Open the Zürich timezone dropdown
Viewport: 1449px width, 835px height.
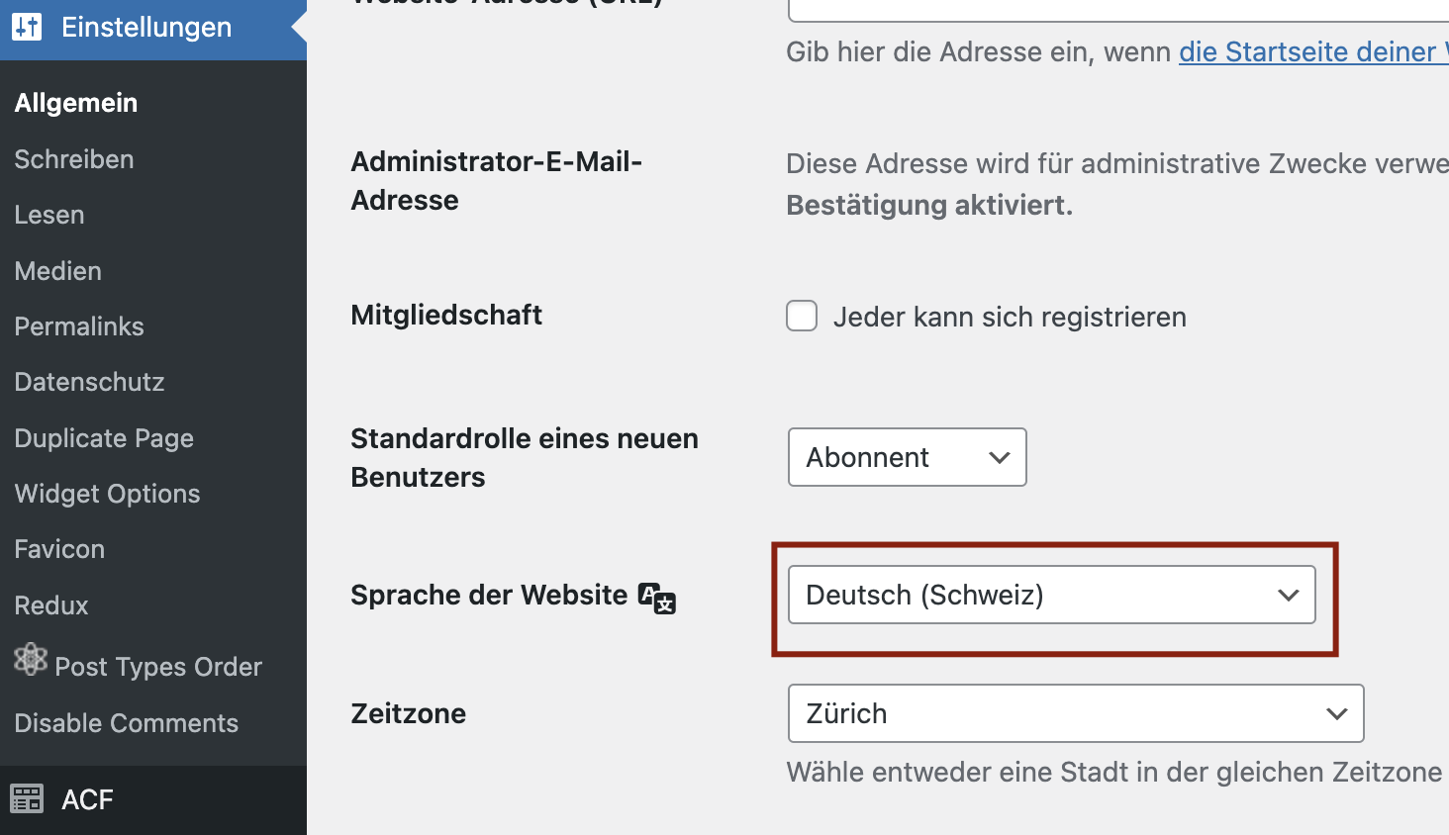(1076, 713)
